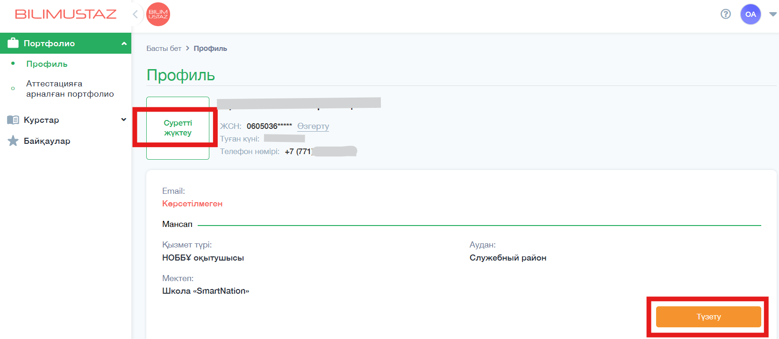Open the Байқаулар menu item

[x=47, y=141]
